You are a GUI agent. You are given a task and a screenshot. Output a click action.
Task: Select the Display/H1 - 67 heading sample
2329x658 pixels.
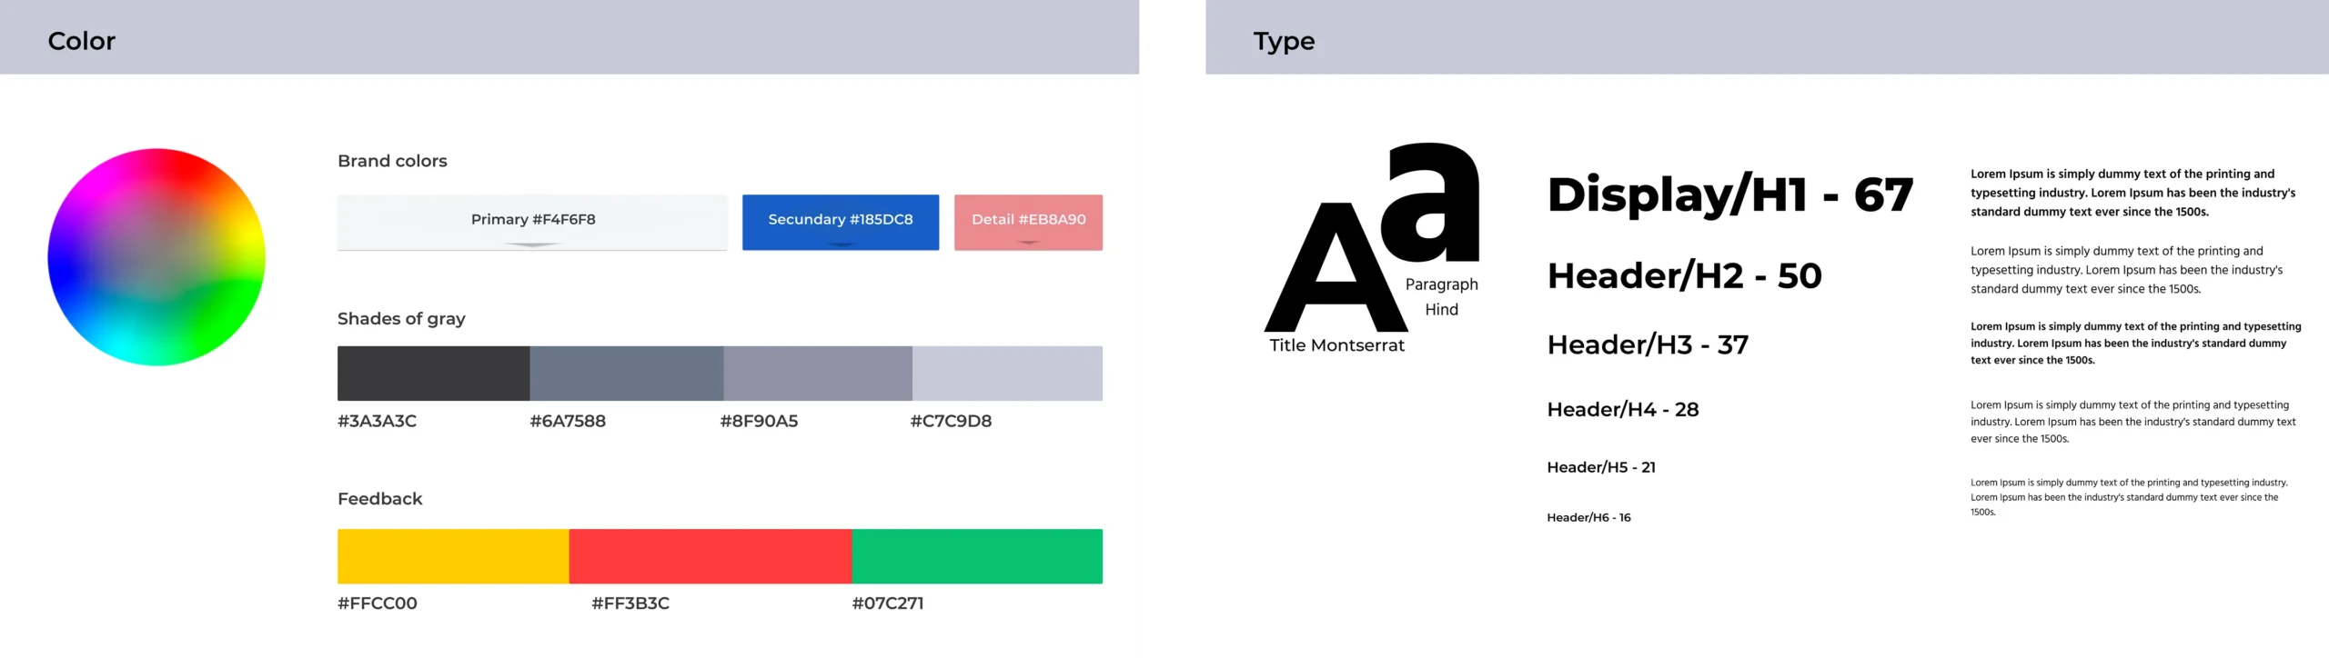point(1730,194)
